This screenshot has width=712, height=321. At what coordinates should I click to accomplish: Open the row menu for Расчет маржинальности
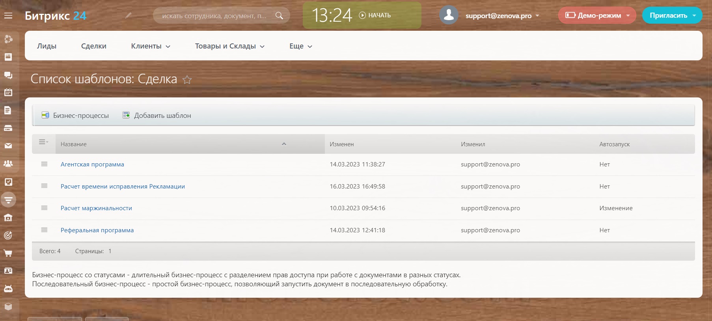click(44, 208)
